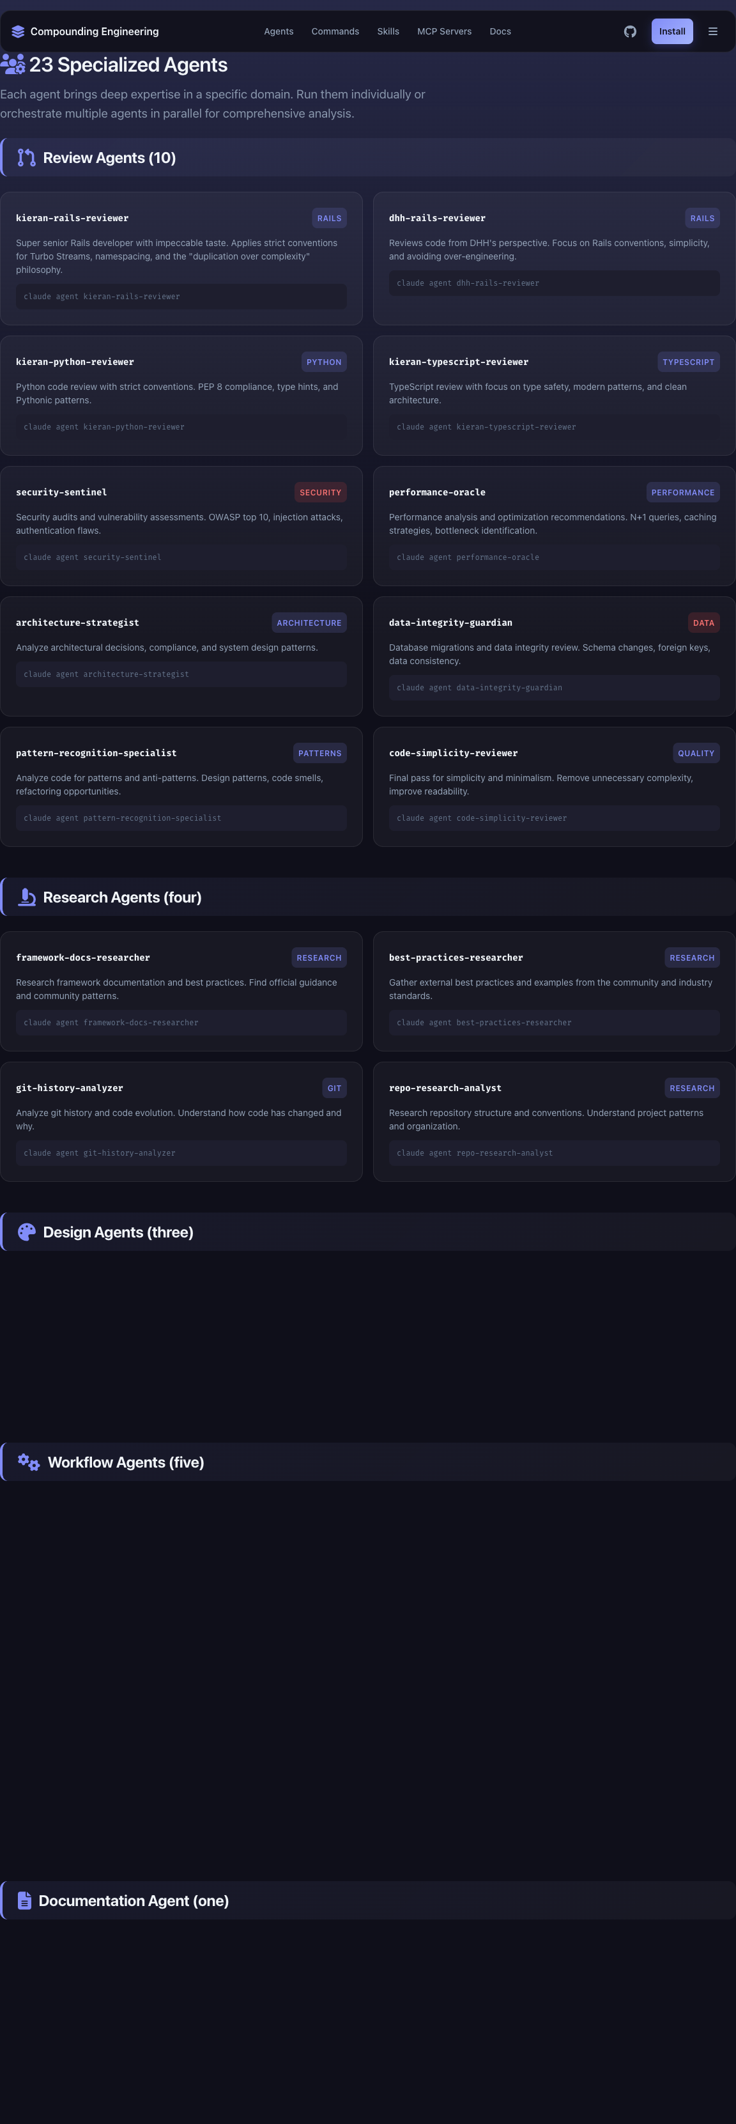This screenshot has width=736, height=2124.
Task: Click the TYPESCRIPT tag badge
Action: coord(688,362)
